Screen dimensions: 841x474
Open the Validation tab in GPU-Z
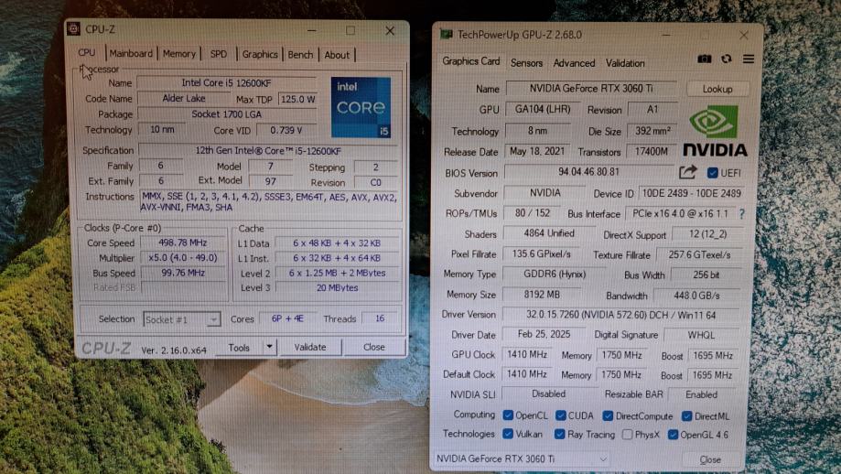coord(625,63)
